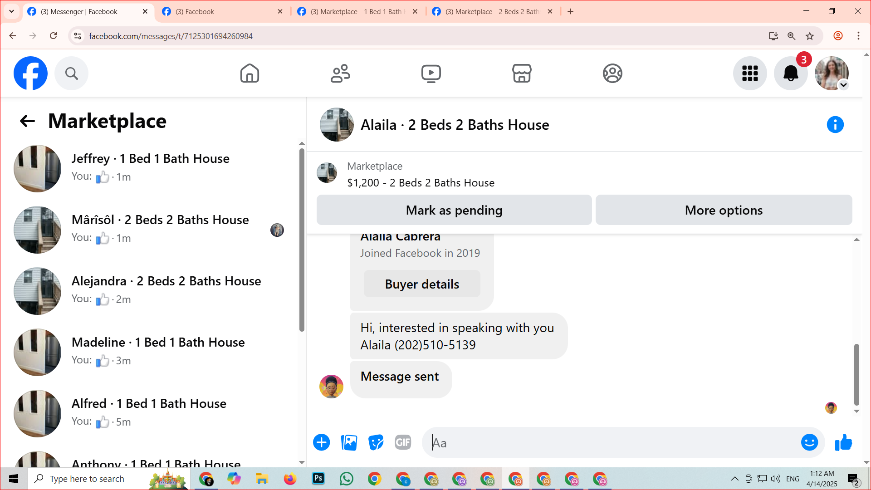Open the Facebook Home icon
Image resolution: width=871 pixels, height=490 pixels.
click(x=250, y=73)
